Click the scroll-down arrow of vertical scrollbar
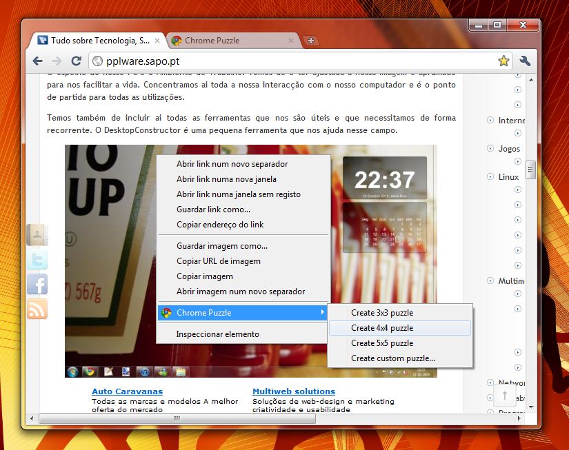 pos(531,407)
